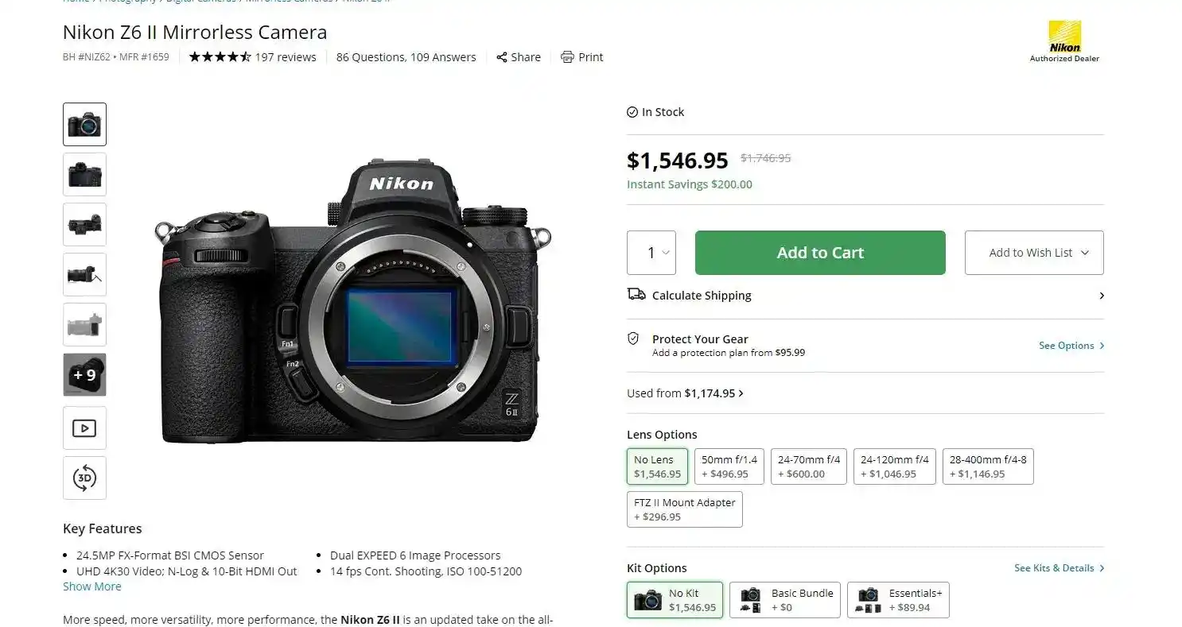Image resolution: width=1182 pixels, height=627 pixels.
Task: Open the product video player icon
Action: click(84, 428)
